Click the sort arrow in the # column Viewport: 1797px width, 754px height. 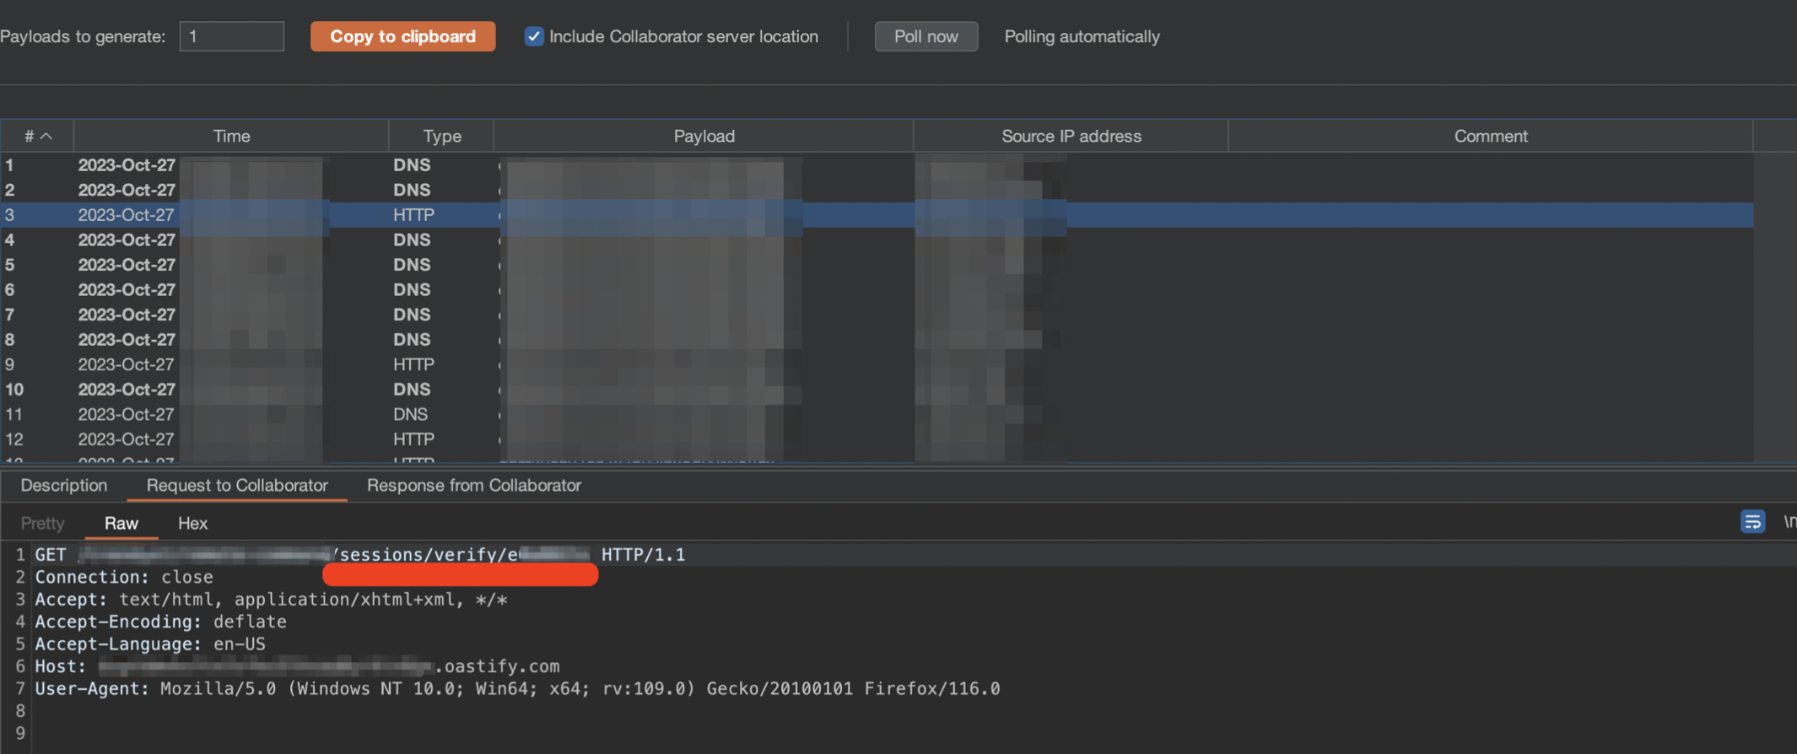pyautogui.click(x=46, y=136)
